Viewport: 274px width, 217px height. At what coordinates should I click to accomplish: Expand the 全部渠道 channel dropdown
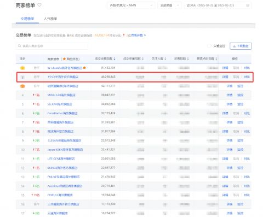pyautogui.click(x=169, y=5)
